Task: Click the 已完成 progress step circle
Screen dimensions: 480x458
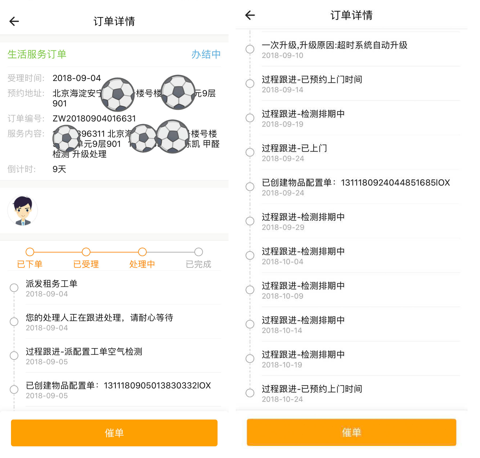Action: 199,252
